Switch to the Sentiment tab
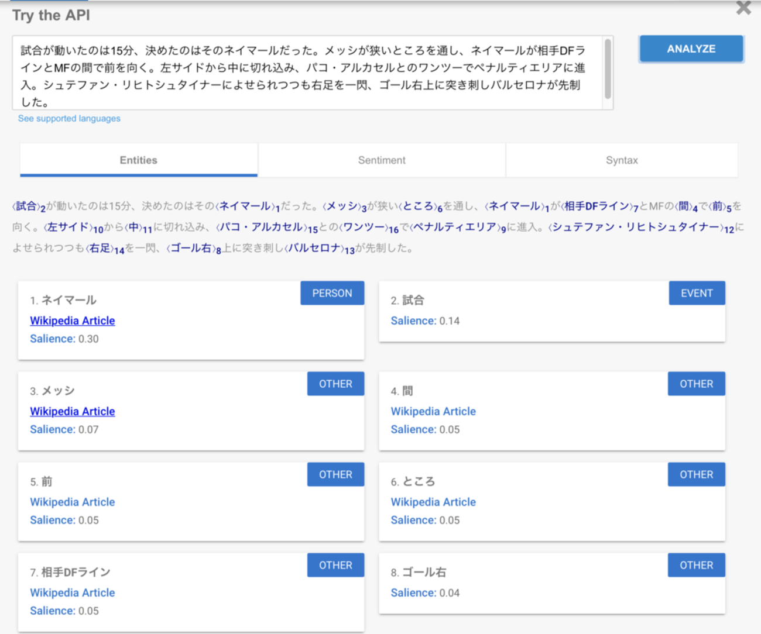 382,160
